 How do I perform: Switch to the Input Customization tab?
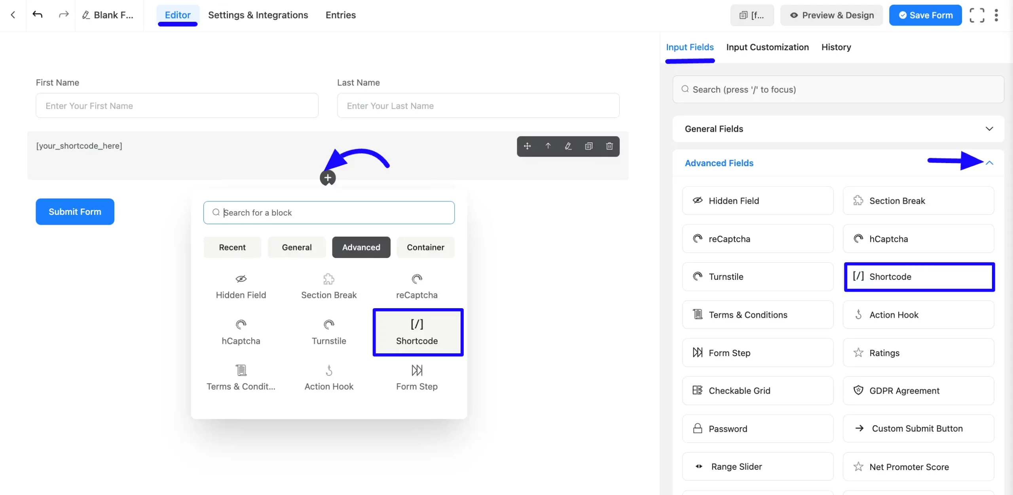click(x=767, y=47)
